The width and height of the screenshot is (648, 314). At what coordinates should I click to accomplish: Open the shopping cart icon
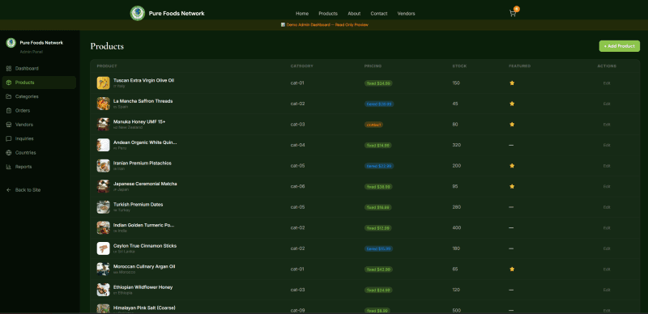pos(513,13)
